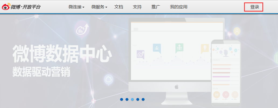The image size is (278, 108).
Task: Click the blue user bubble icon on monitor
Action: click(x=157, y=48)
